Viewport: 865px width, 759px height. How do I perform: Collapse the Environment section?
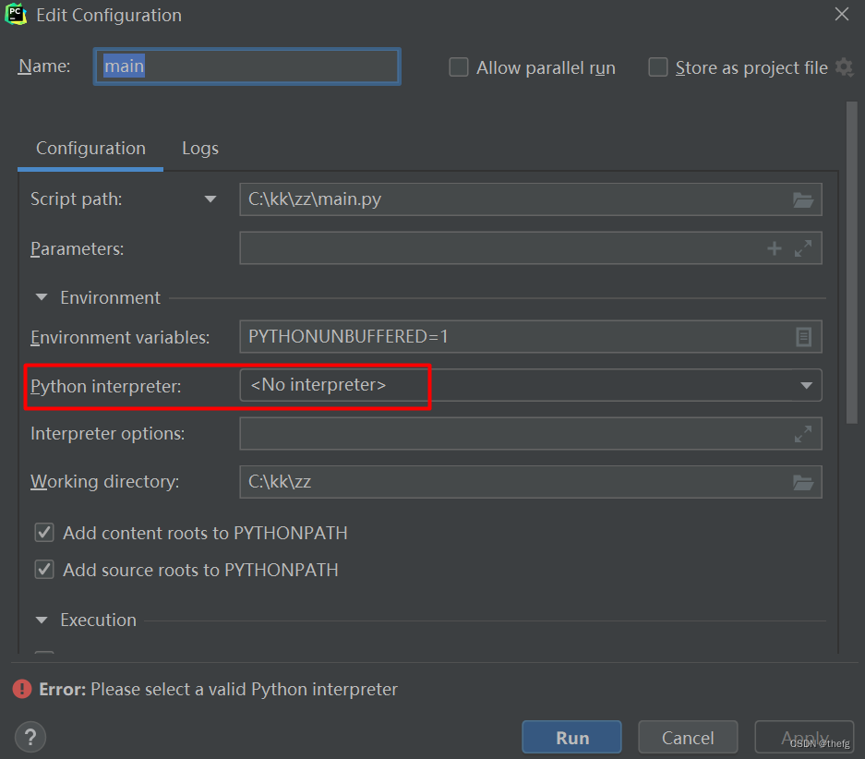pyautogui.click(x=42, y=297)
